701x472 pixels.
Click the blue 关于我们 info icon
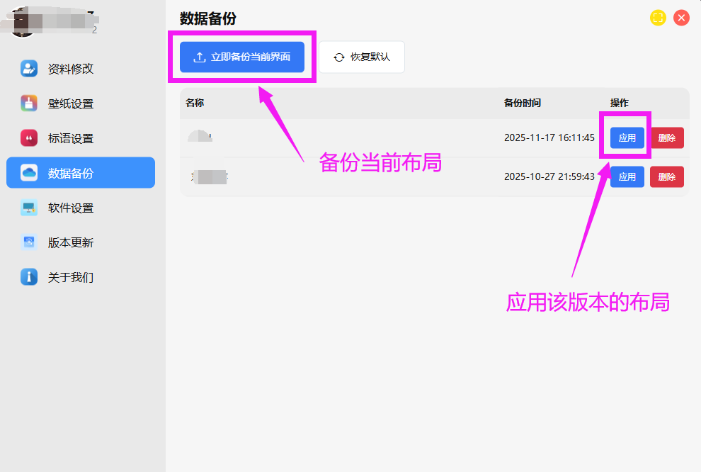29,277
